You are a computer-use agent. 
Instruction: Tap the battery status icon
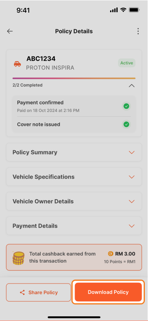[134, 9]
